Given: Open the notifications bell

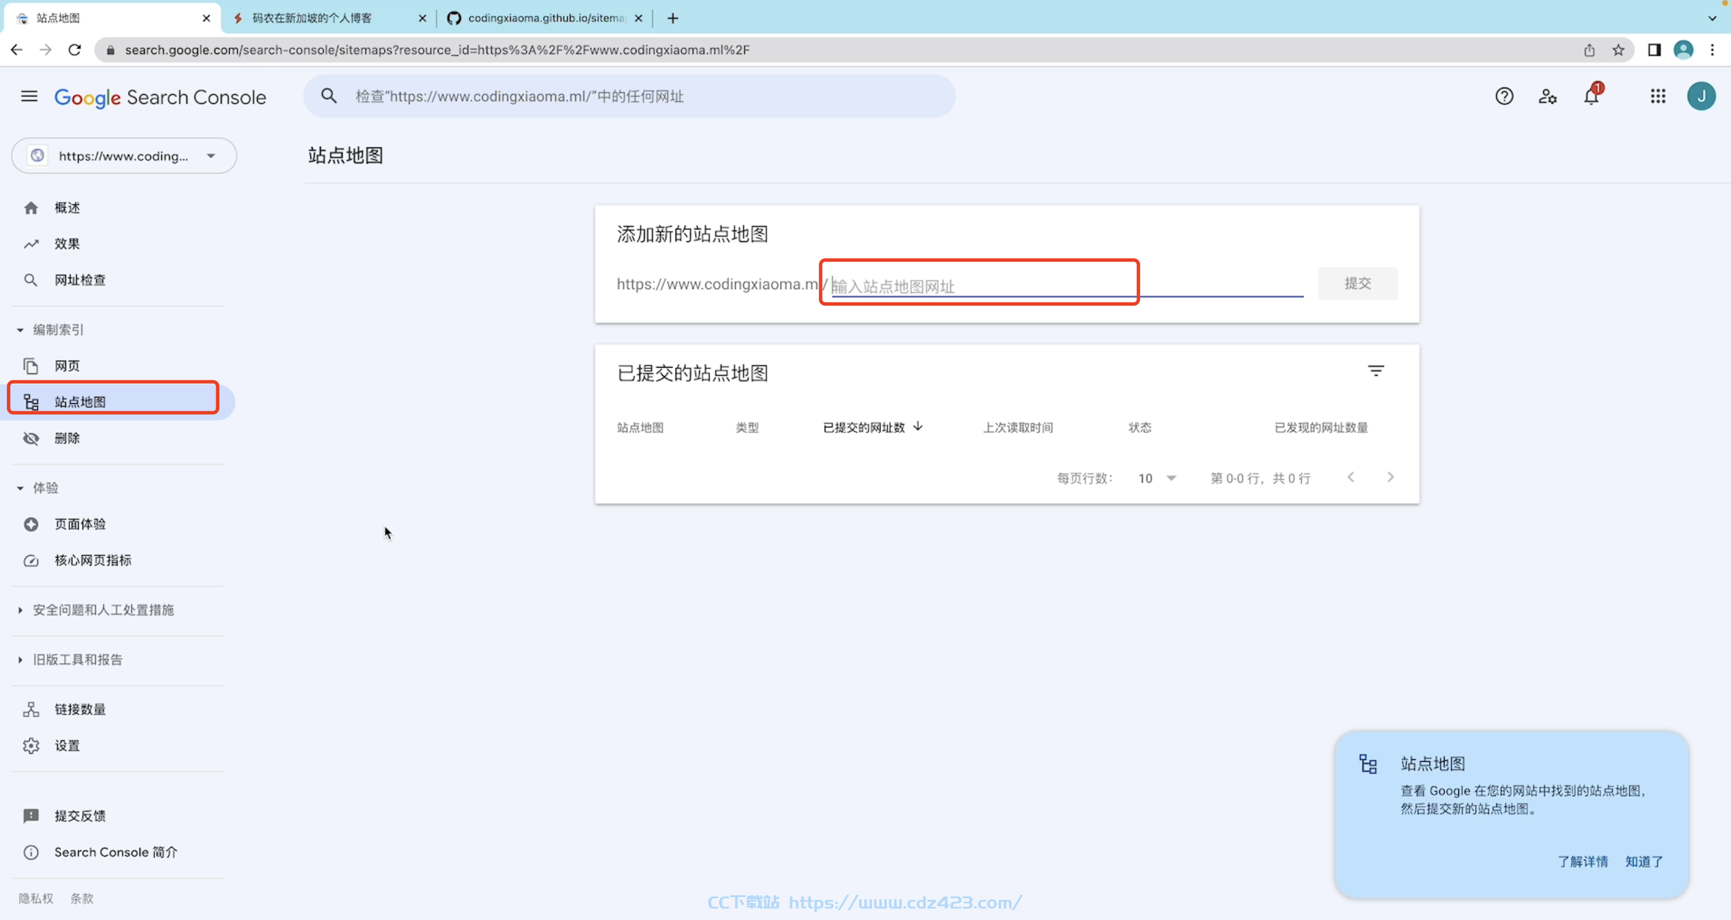Looking at the screenshot, I should tap(1591, 97).
